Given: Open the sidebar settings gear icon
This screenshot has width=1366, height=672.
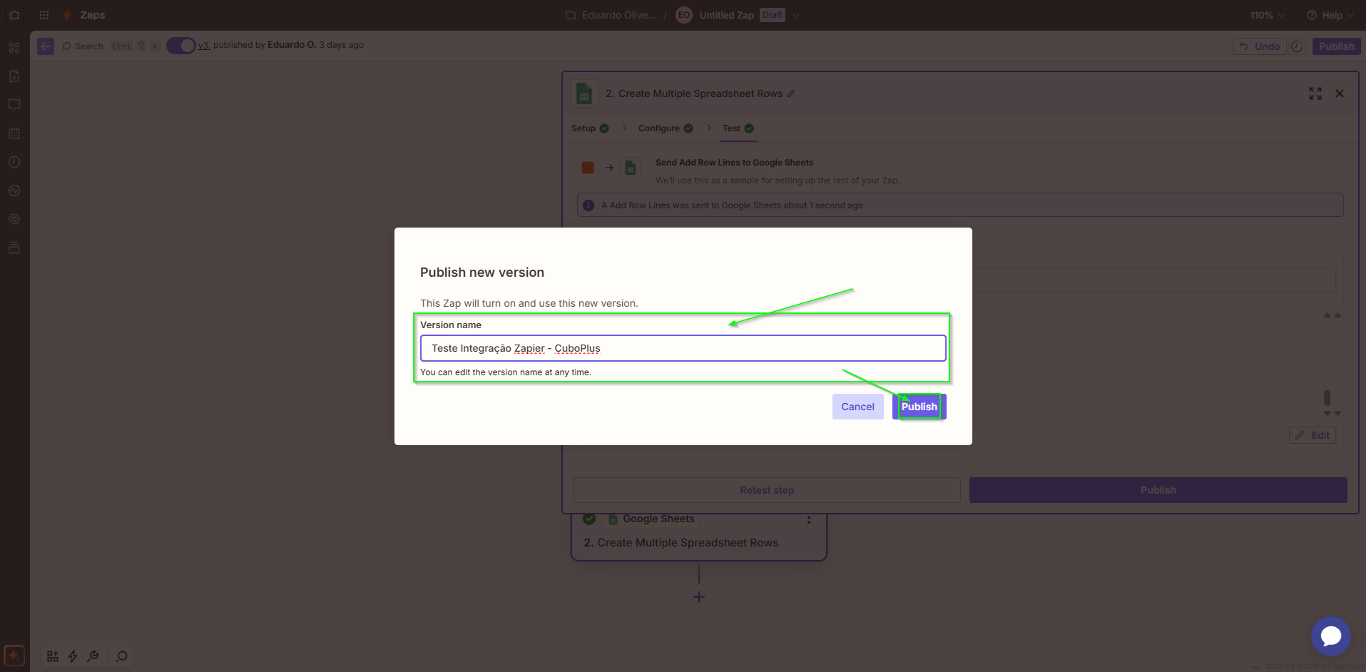Looking at the screenshot, I should point(14,219).
